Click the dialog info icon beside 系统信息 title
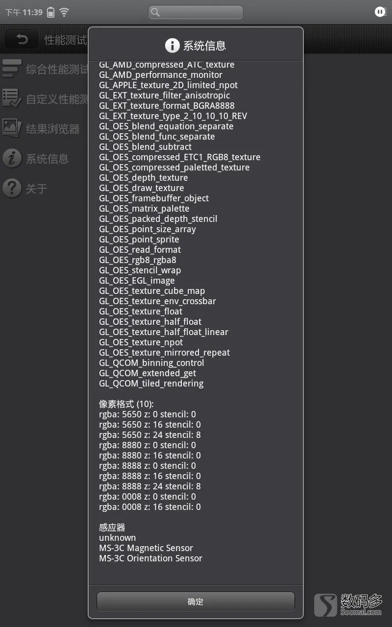The height and width of the screenshot is (627, 392). click(x=172, y=46)
